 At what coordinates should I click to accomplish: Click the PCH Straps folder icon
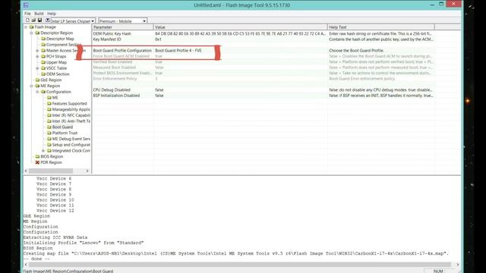point(43,56)
